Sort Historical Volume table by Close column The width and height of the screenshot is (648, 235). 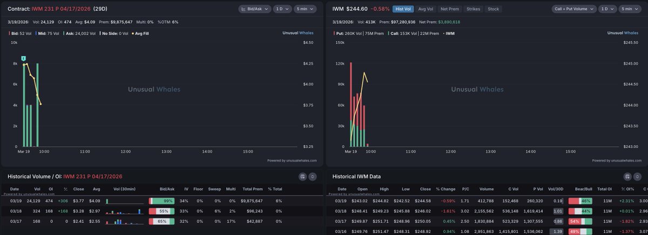[79, 189]
